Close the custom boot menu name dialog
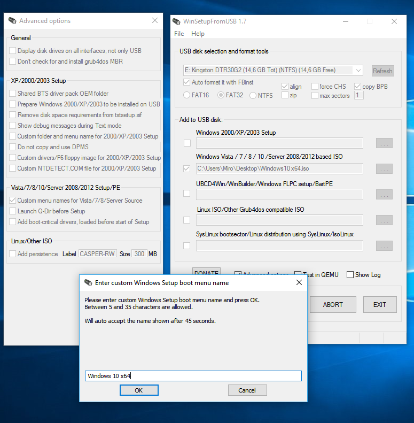The image size is (414, 423). pyautogui.click(x=299, y=282)
